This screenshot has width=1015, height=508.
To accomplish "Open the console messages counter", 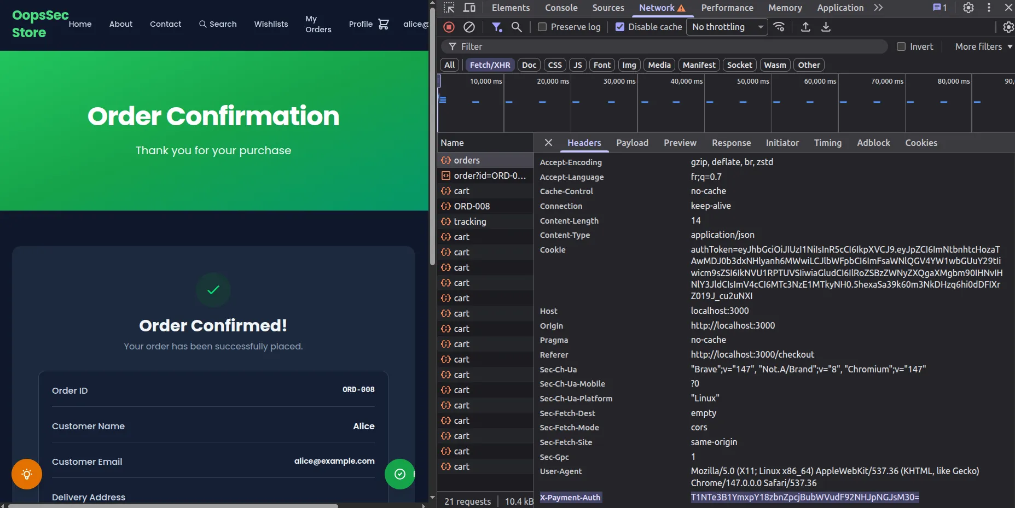I will [939, 8].
